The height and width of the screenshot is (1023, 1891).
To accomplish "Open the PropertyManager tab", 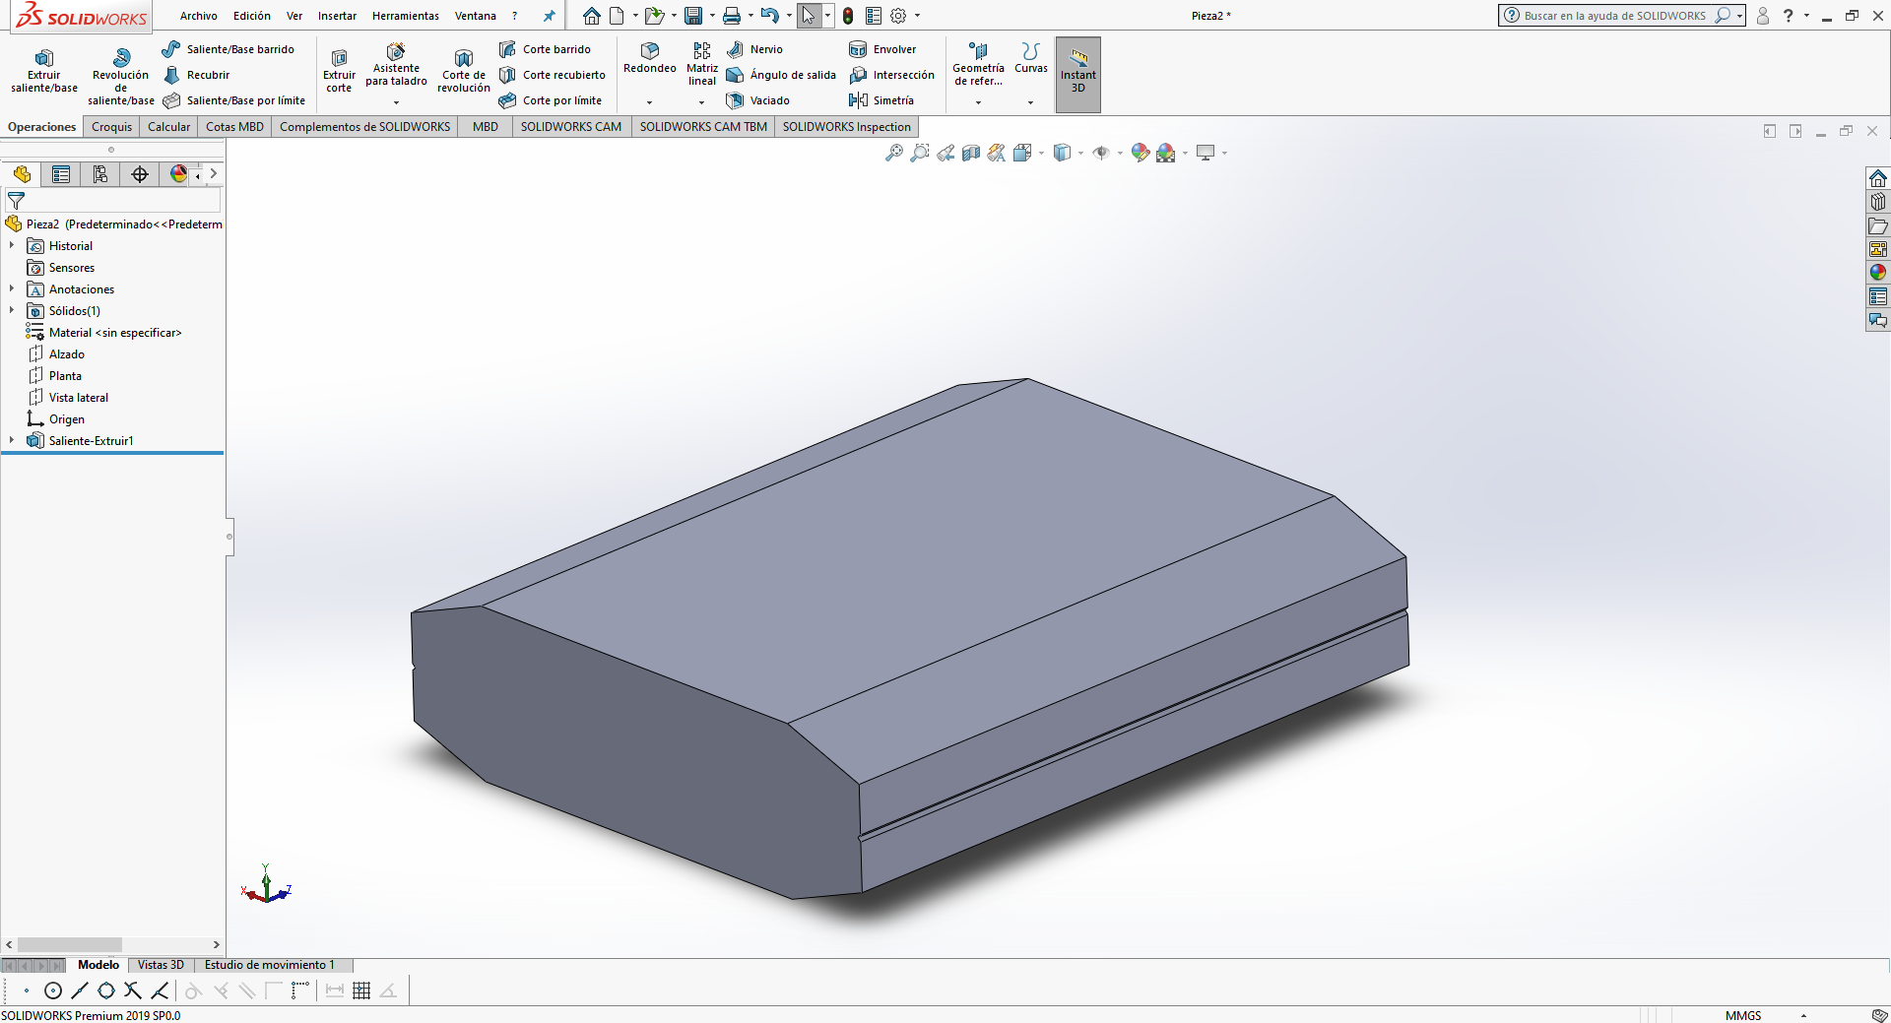I will coord(61,174).
